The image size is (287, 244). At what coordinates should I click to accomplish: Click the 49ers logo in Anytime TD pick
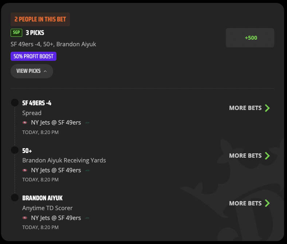click(25, 218)
